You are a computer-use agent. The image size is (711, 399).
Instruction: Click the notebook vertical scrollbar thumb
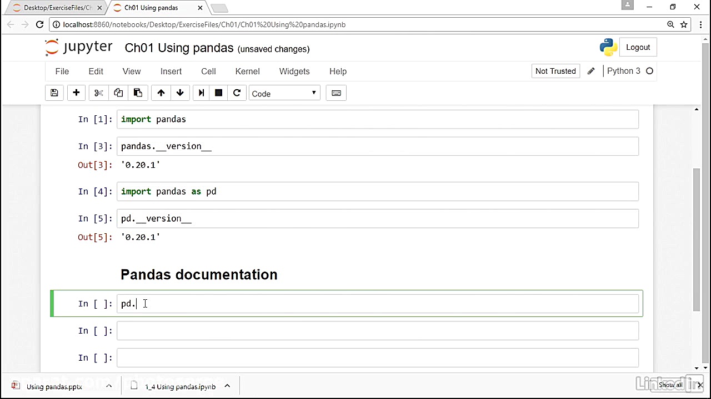pyautogui.click(x=697, y=238)
